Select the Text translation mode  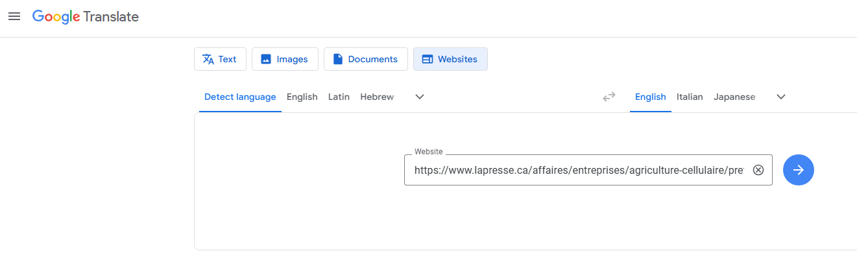click(219, 59)
